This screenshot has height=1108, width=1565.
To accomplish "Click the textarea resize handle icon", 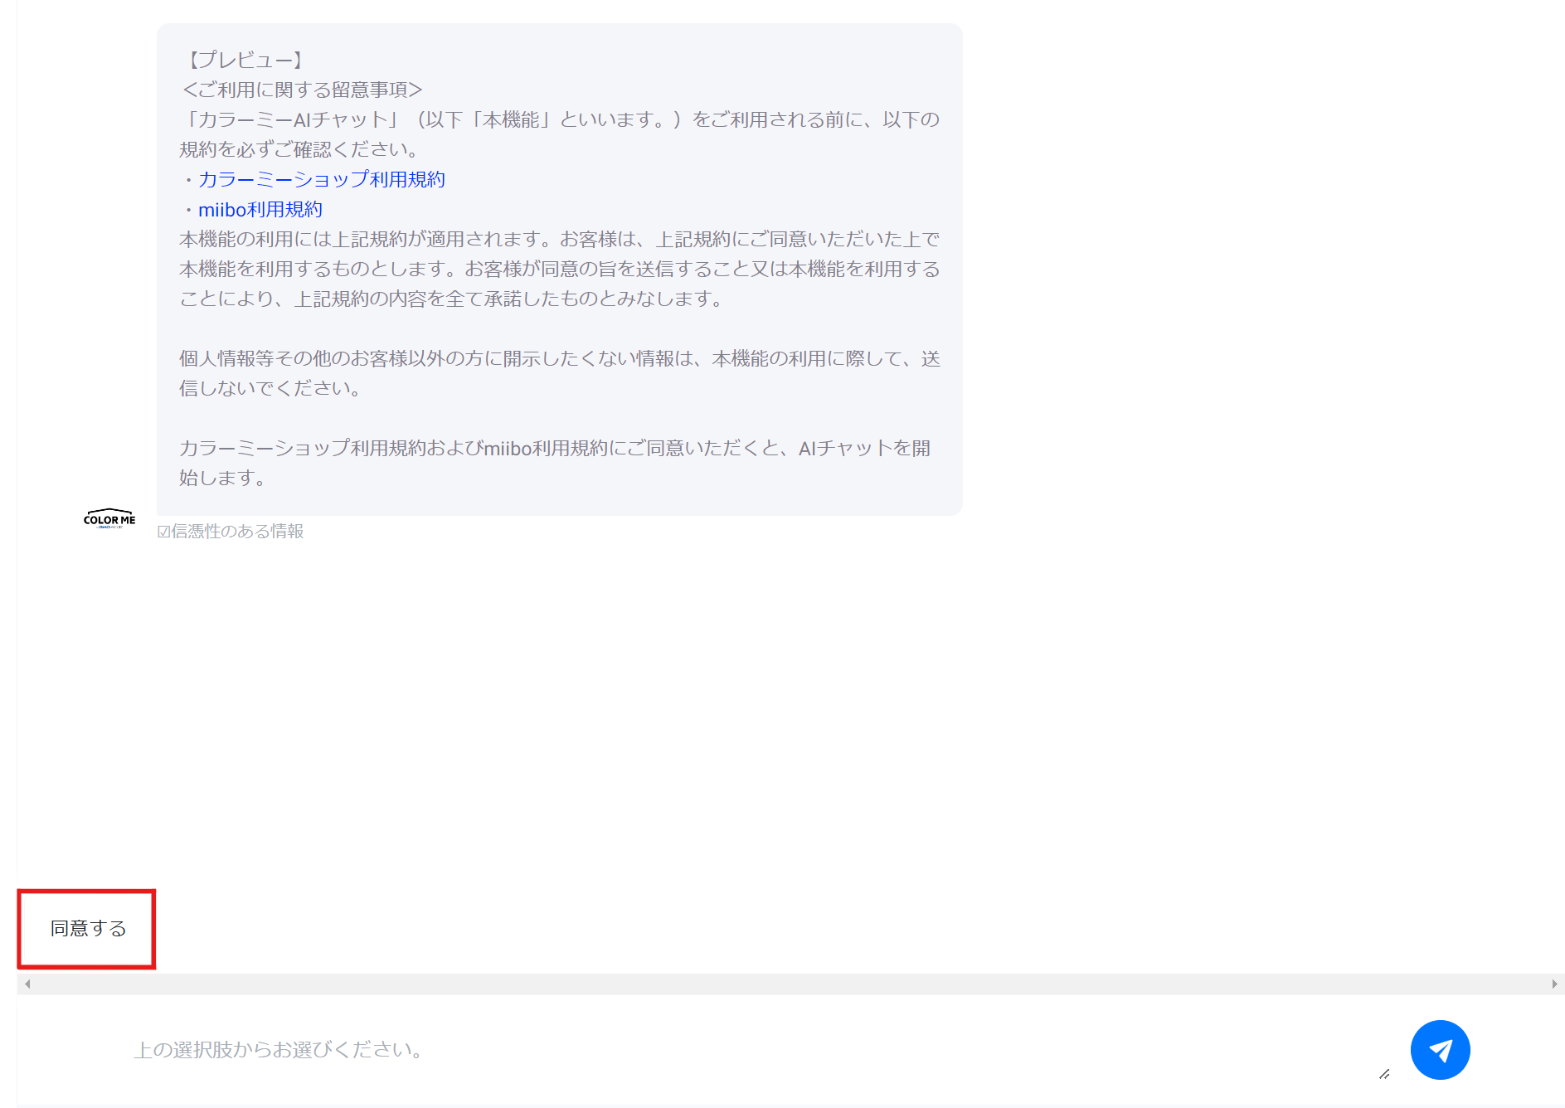I will point(1383,1076).
